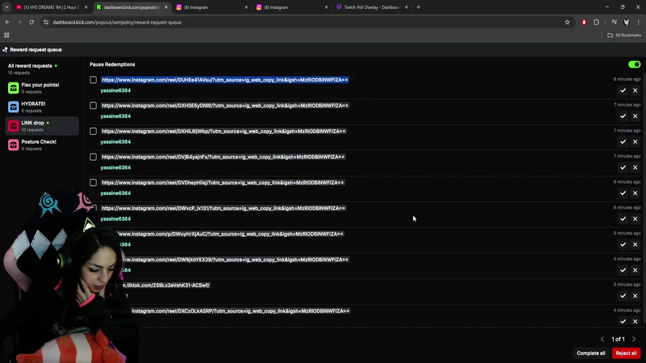Screen dimensions: 646x363
Task: Check the box for DVjB4yajnFx reel
Action: (x=93, y=157)
